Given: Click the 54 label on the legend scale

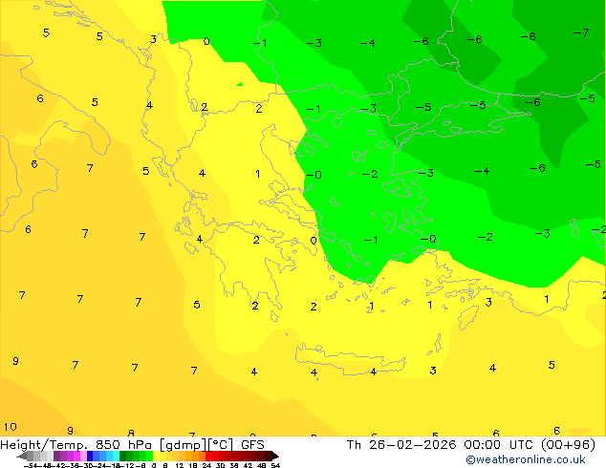Looking at the screenshot, I should [275, 465].
